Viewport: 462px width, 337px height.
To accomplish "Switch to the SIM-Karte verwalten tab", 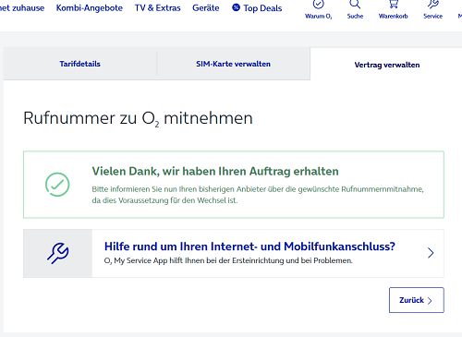I will pos(234,64).
